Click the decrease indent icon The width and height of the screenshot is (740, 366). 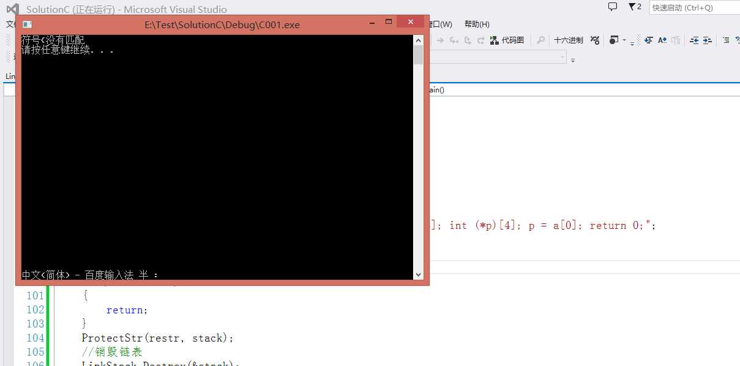coord(694,40)
